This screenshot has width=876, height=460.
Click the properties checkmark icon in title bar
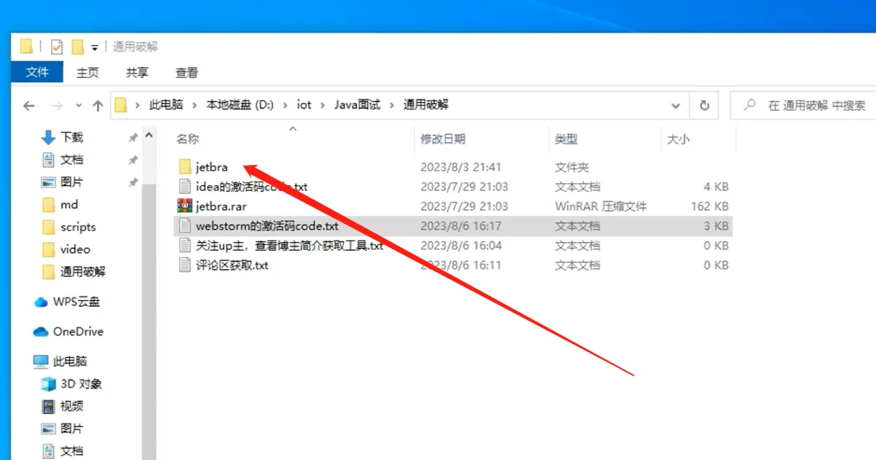pos(56,47)
